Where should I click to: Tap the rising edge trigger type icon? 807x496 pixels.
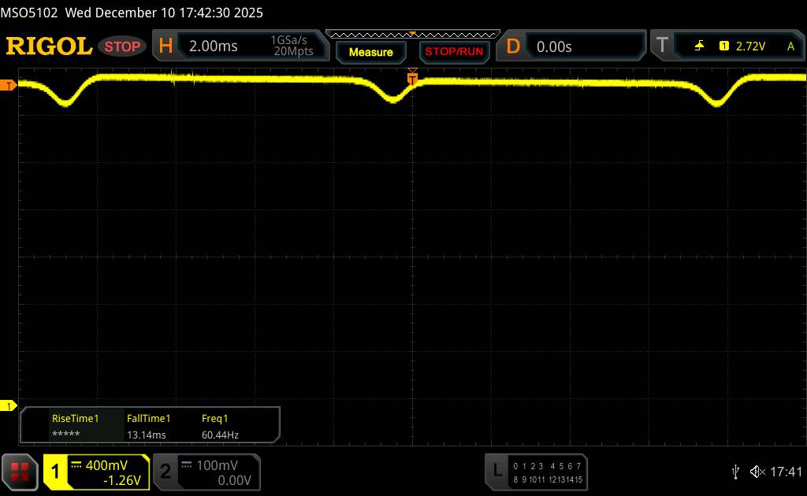pyautogui.click(x=699, y=46)
